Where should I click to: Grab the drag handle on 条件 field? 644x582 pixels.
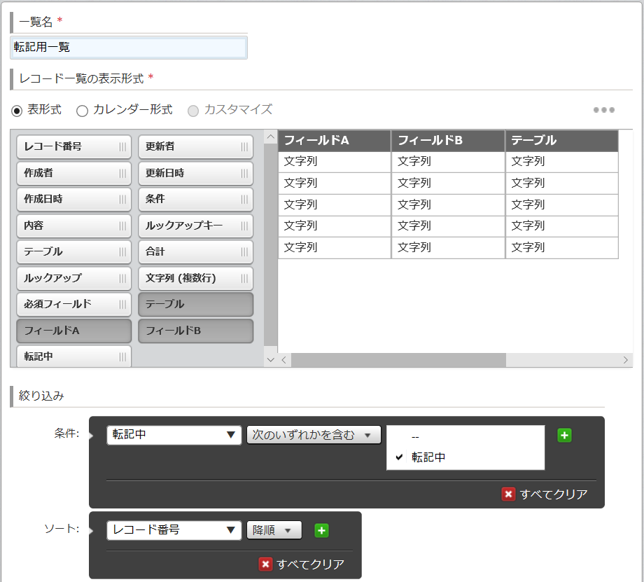[244, 200]
